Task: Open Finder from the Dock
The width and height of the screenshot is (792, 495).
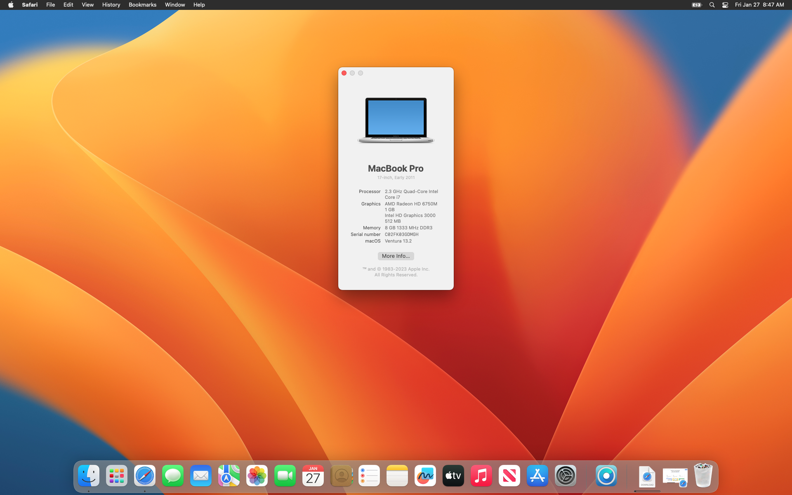Action: pyautogui.click(x=89, y=476)
